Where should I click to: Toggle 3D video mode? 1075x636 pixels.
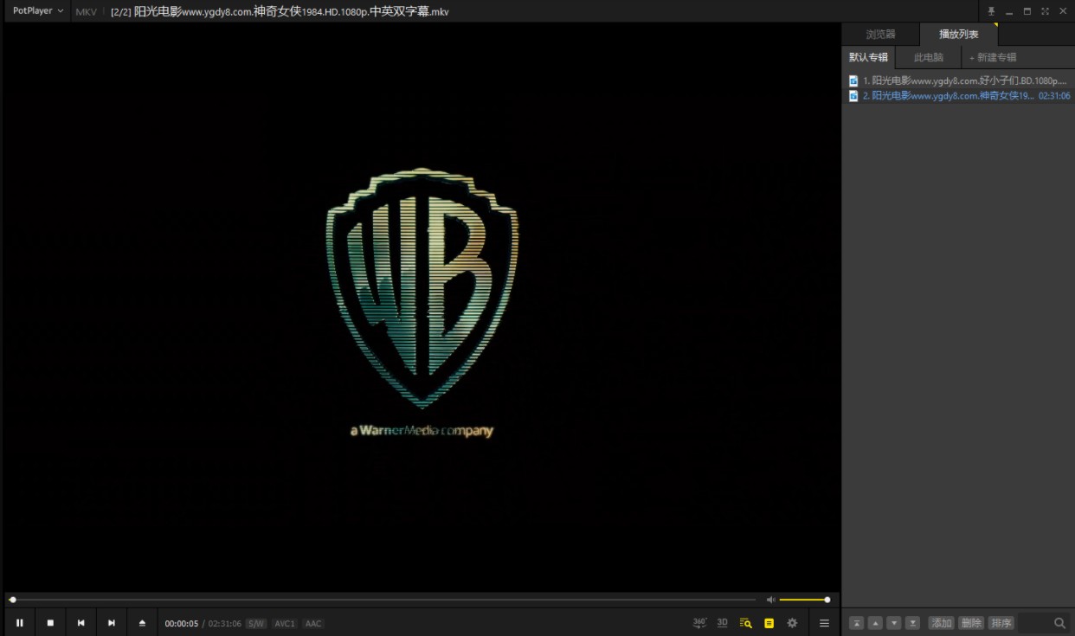[722, 623]
